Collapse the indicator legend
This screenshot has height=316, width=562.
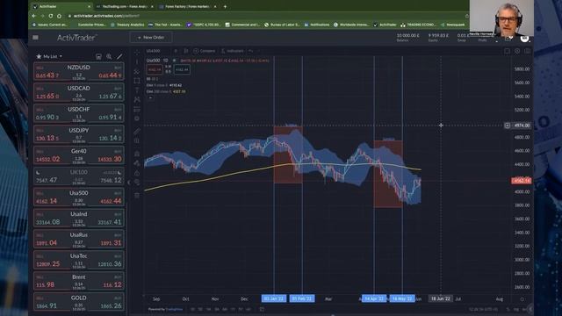[x=150, y=97]
